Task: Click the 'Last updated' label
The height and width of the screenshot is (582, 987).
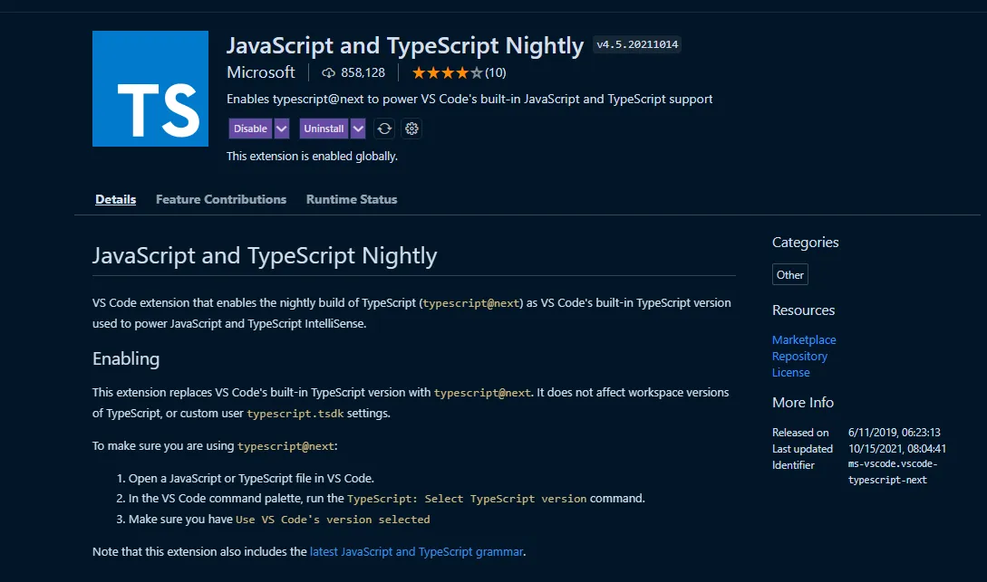Action: coord(803,449)
